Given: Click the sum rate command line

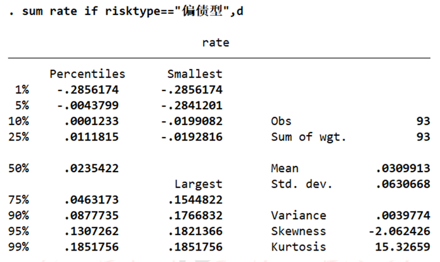Looking at the screenshot, I should point(126,12).
